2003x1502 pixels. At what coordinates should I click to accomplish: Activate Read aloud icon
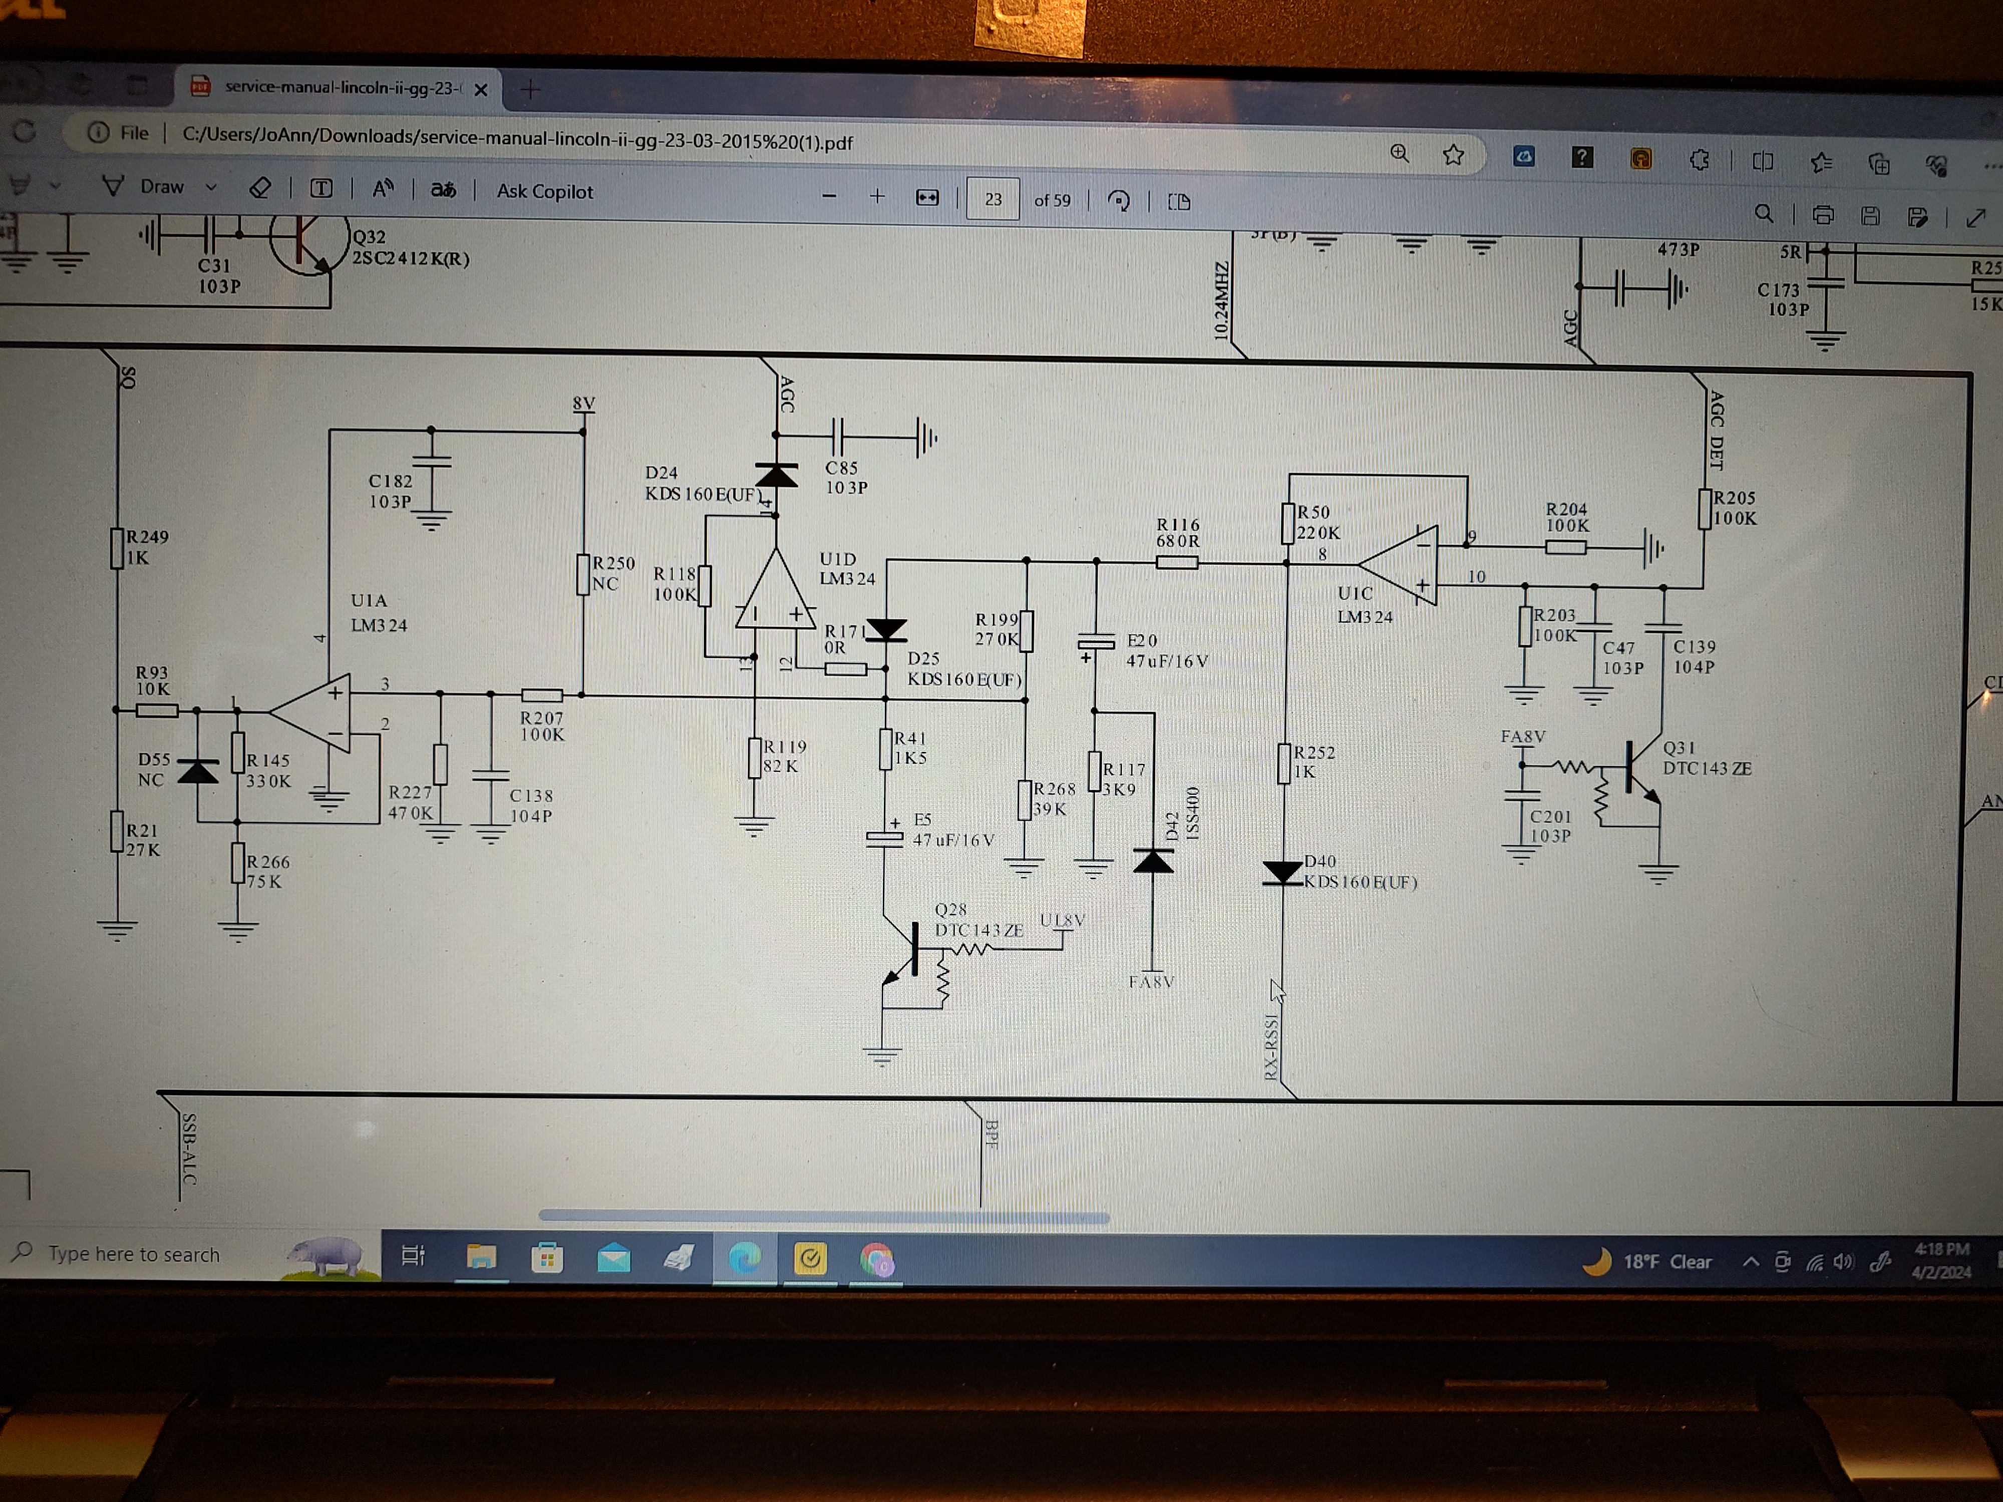pos(383,188)
